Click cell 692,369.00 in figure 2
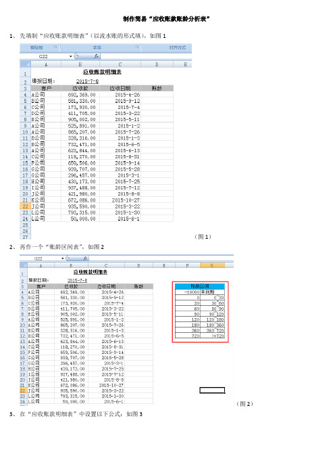Image resolution: width=335 pixels, height=475 pixels. 72,292
